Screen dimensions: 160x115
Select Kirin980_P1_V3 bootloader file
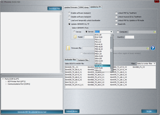pos(139,67)
